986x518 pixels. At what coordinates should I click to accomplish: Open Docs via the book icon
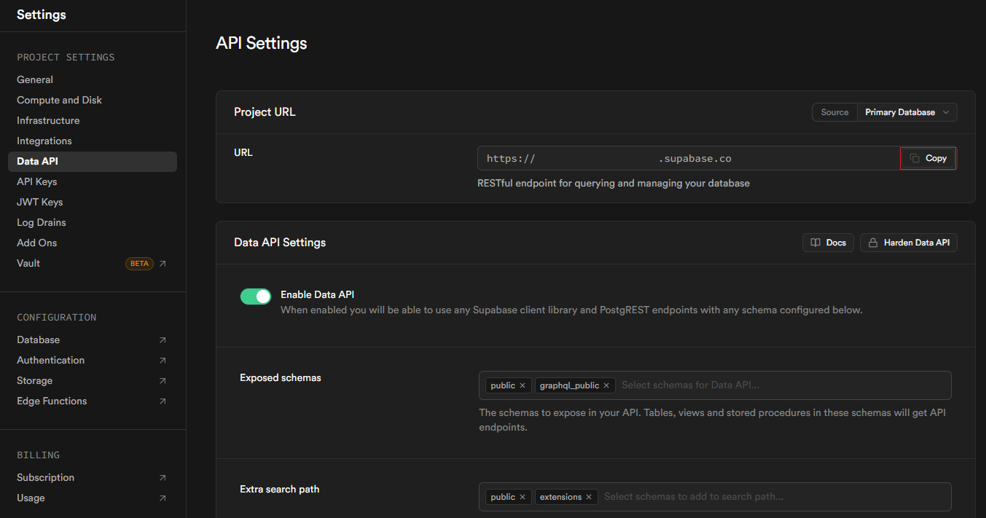pyautogui.click(x=816, y=243)
